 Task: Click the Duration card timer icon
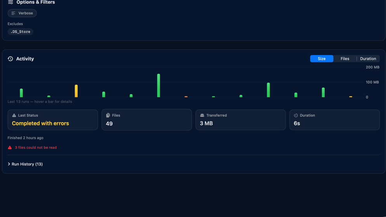tap(296, 115)
